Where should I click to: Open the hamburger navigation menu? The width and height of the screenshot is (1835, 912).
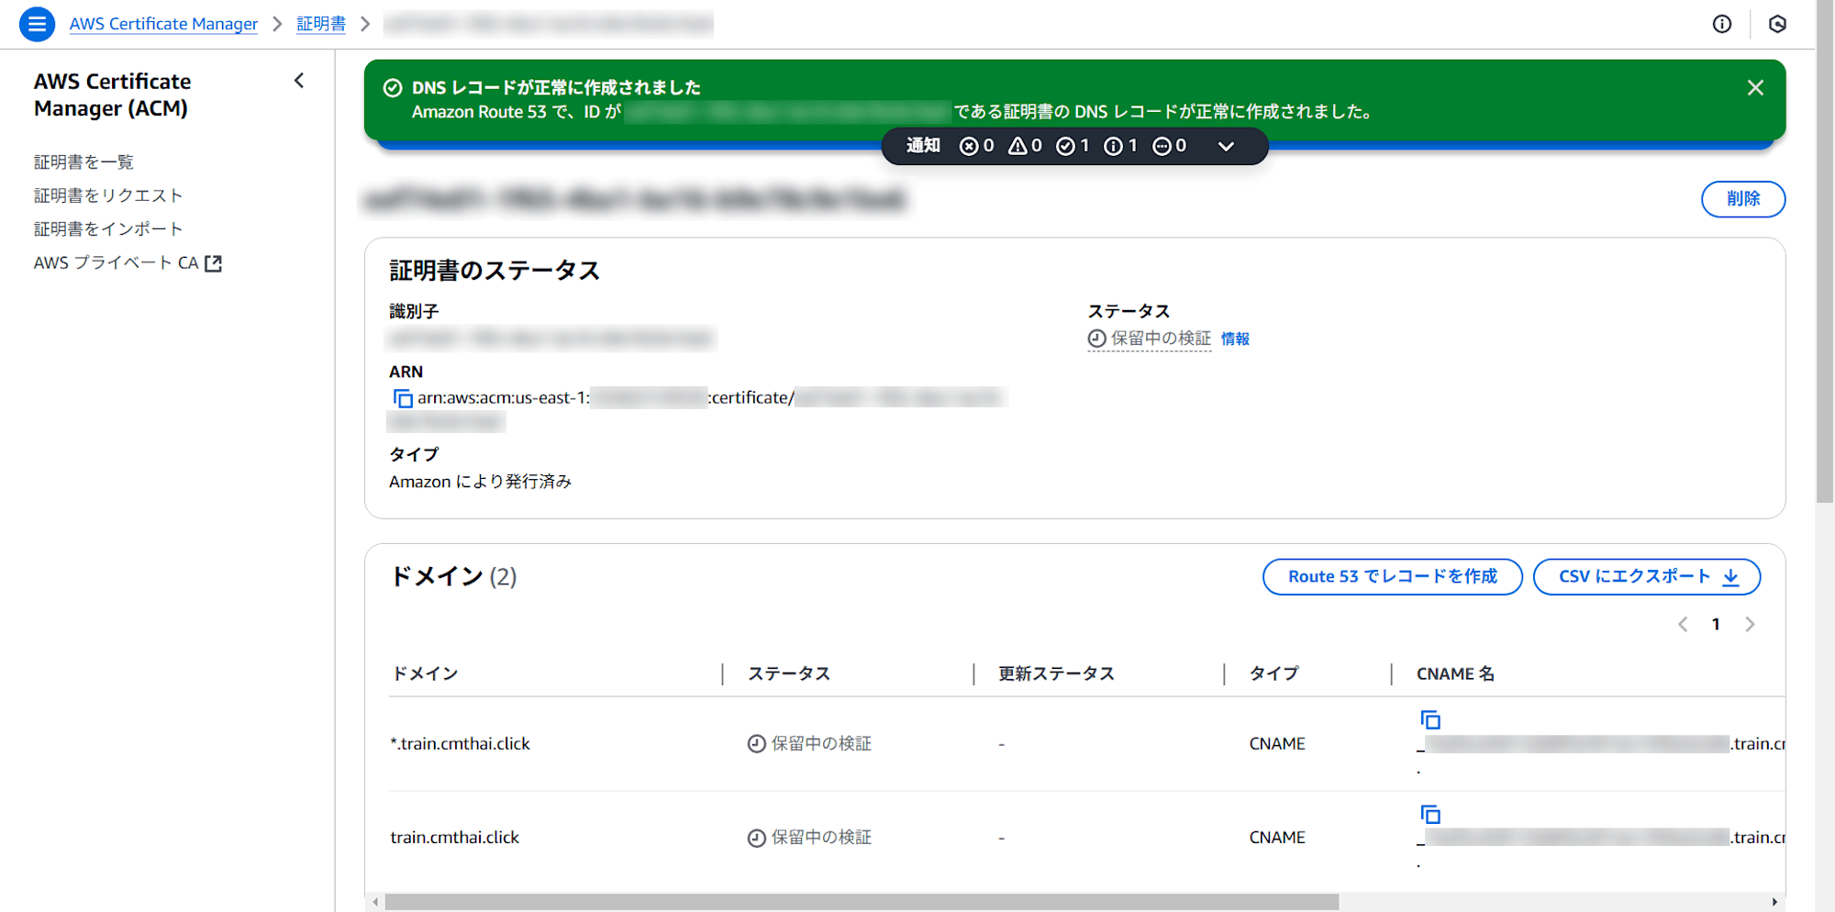37,24
